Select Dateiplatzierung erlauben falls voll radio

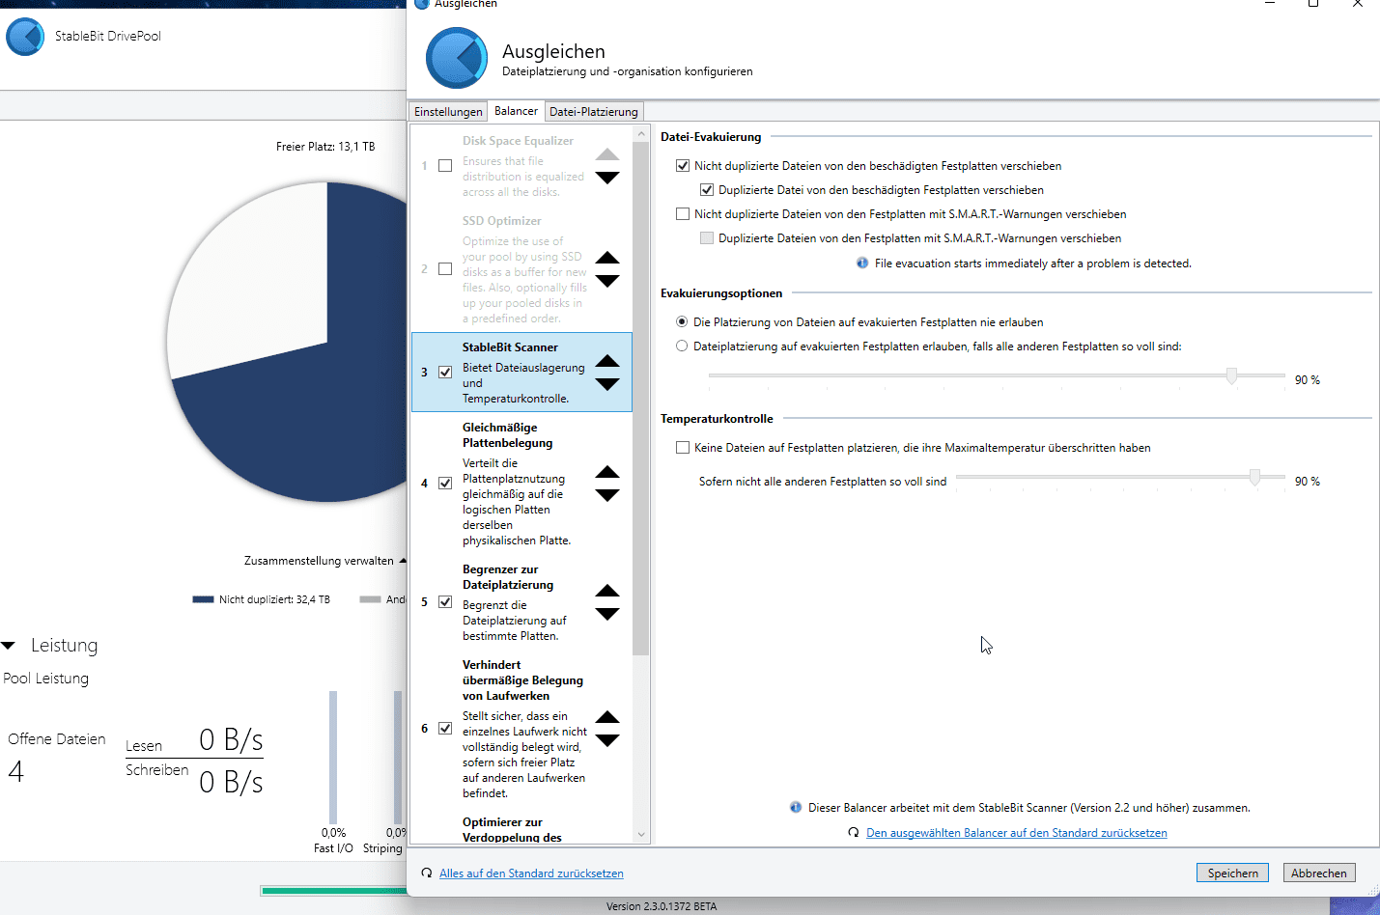click(x=682, y=346)
